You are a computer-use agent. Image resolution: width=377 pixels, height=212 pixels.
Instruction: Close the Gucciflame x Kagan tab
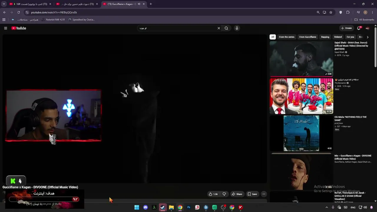pos(143,4)
